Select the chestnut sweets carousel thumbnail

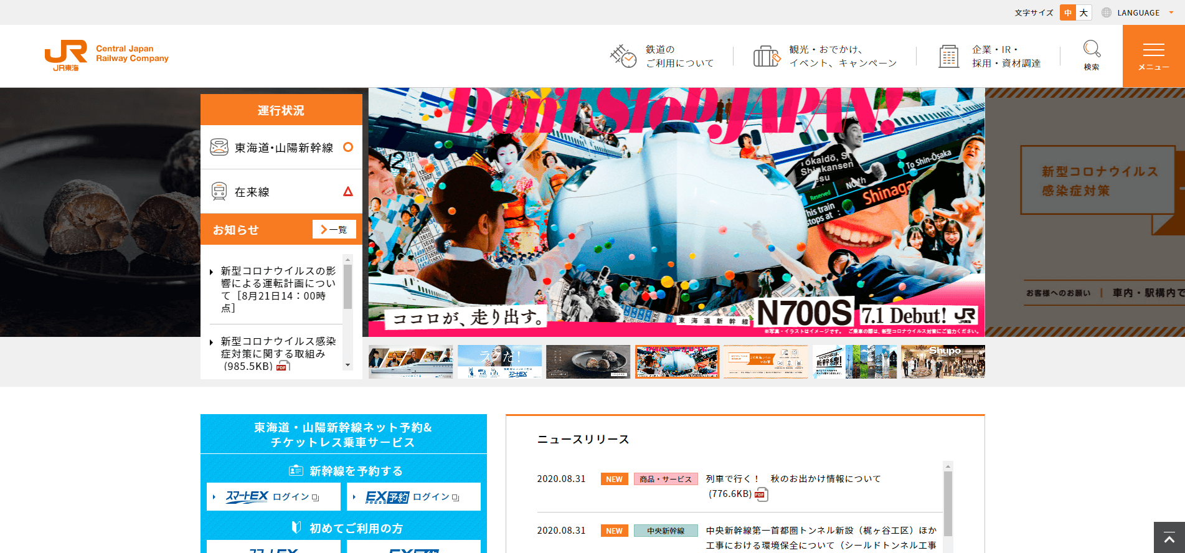[588, 362]
